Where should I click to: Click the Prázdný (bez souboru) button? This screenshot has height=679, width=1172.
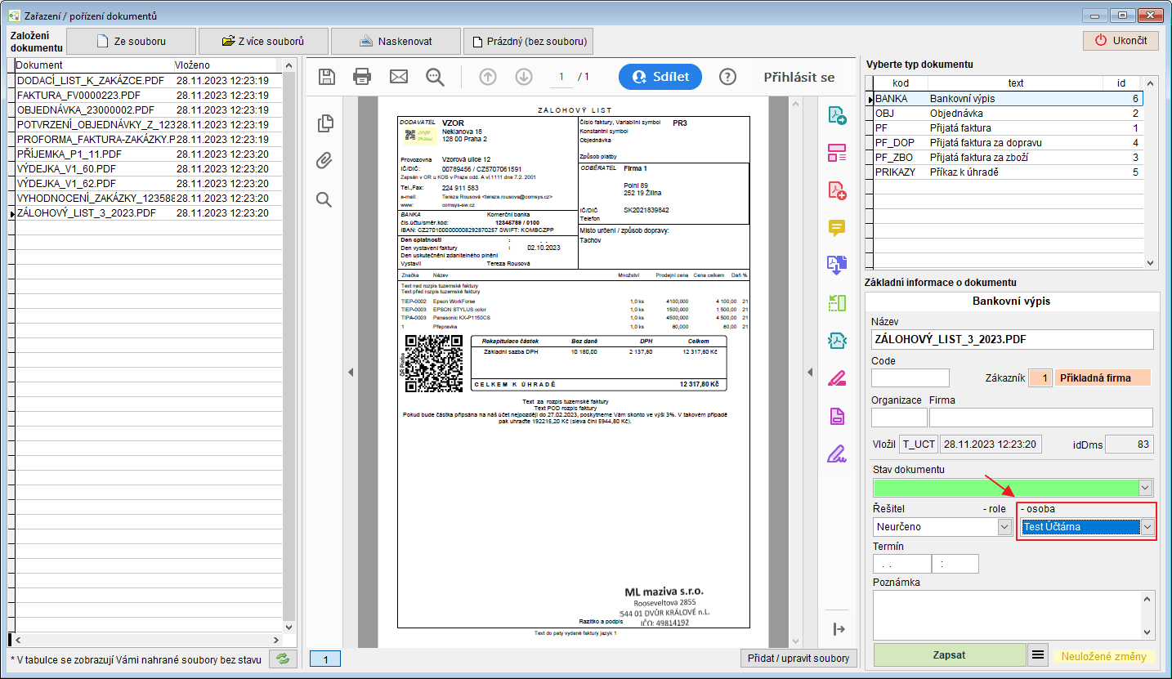point(528,41)
